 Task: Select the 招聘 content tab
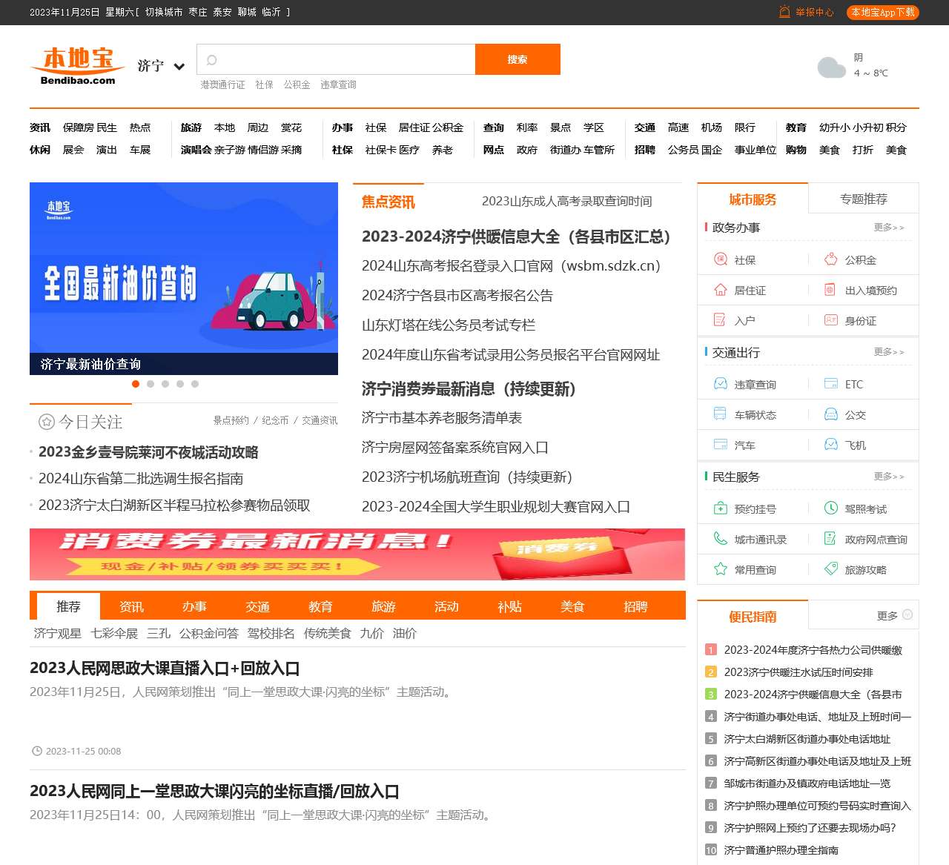click(x=635, y=606)
